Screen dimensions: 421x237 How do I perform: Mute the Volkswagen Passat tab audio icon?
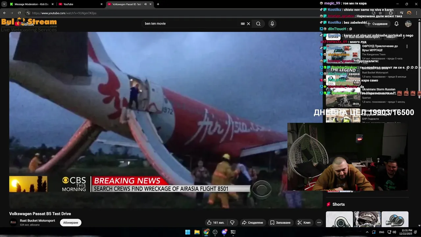146,4
